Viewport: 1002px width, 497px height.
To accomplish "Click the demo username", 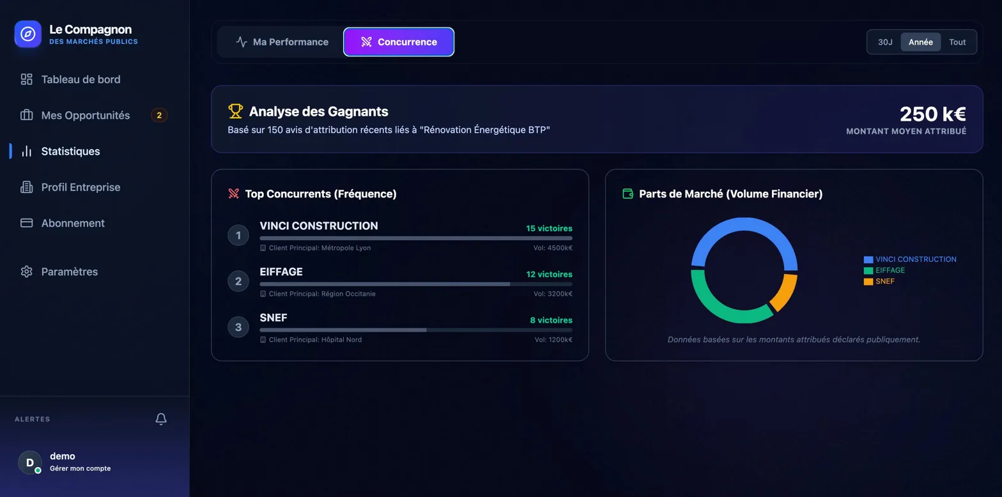I will (x=63, y=456).
